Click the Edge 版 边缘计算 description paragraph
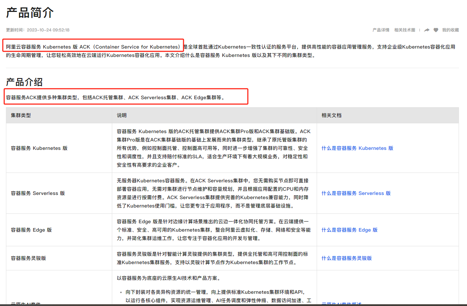The image size is (467, 306). (214, 230)
